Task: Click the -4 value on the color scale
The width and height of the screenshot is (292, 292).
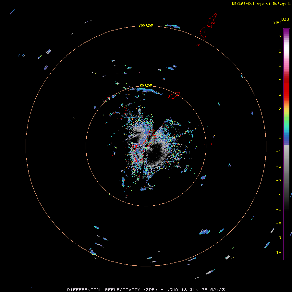Action: point(279,195)
